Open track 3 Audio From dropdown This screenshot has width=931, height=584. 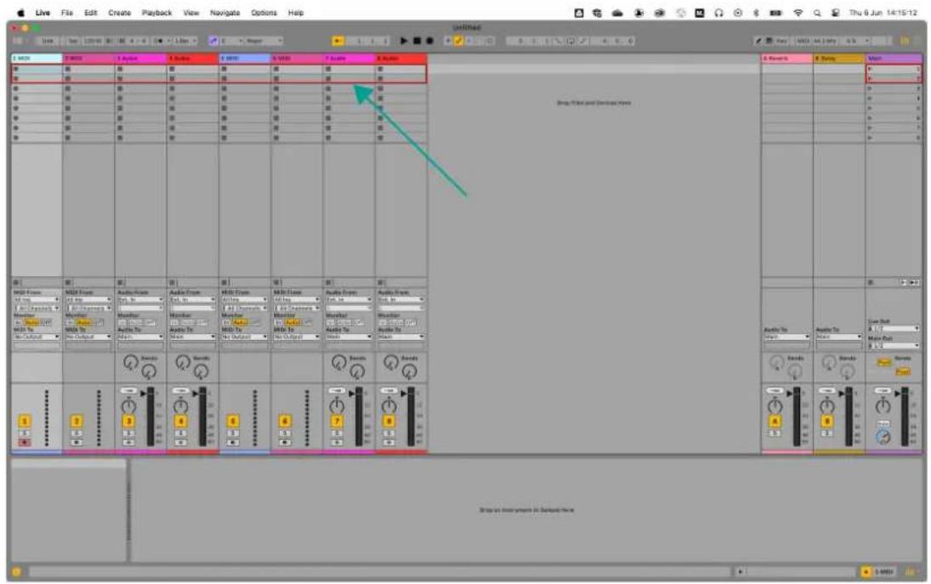[x=140, y=300]
